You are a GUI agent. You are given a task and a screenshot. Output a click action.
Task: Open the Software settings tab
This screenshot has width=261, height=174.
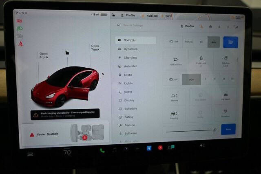[128, 133]
